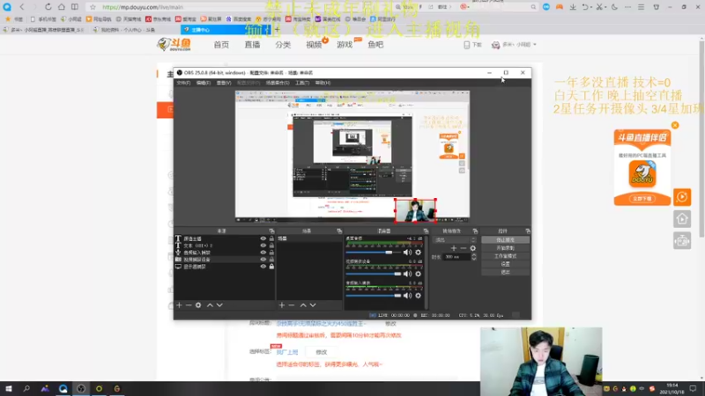705x396 pixels.
Task: Toggle visibility of 显示器捕获 source
Action: coord(263,267)
